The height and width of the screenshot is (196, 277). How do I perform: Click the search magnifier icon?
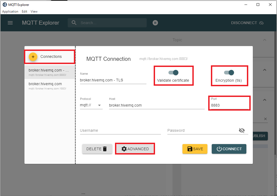[74, 23]
